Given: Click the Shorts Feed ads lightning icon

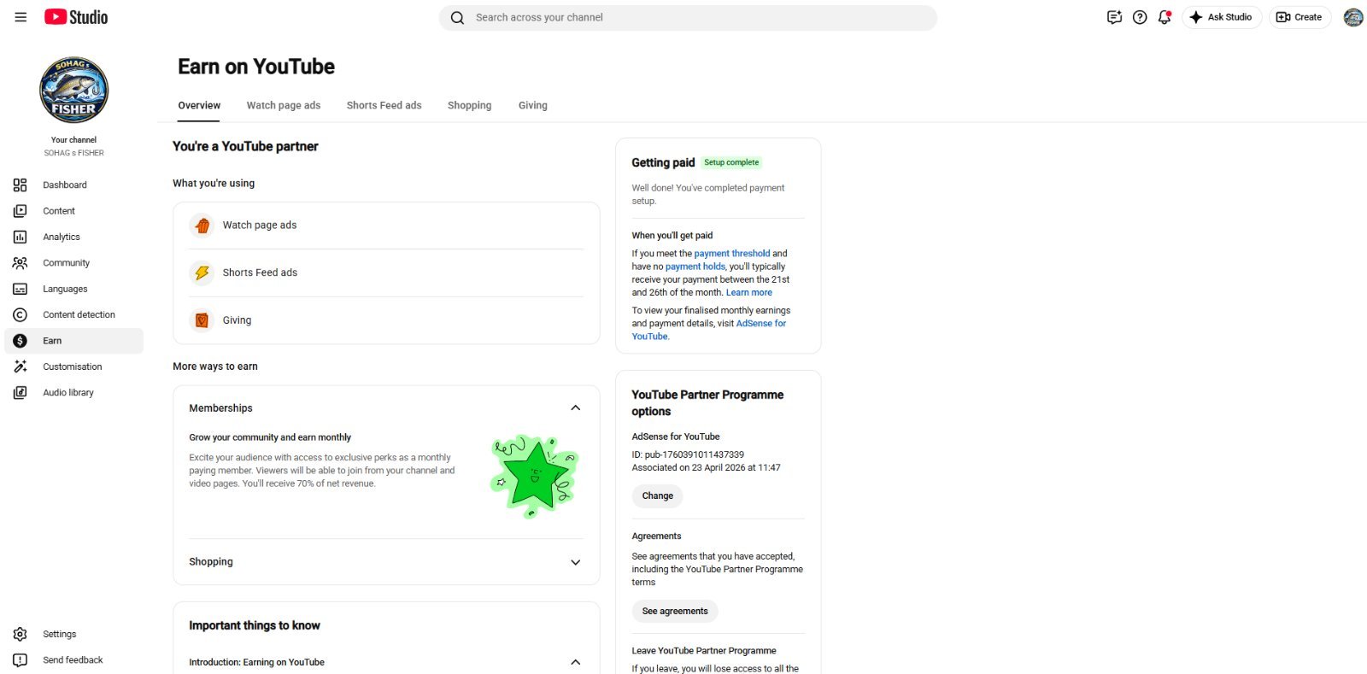Looking at the screenshot, I should pyautogui.click(x=202, y=273).
